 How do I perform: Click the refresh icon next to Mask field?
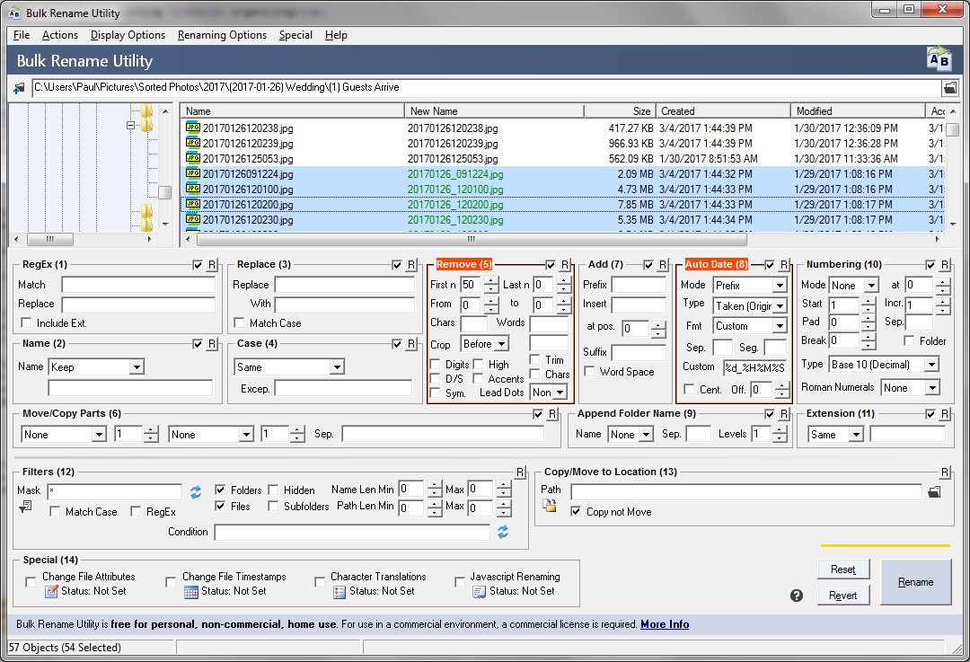(x=196, y=492)
